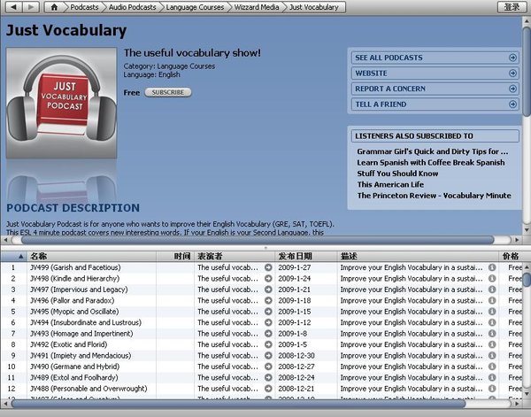Viewport: 531px width, 417px height.
Task: Click artist arrow icon in JV488 row
Action: pyautogui.click(x=268, y=389)
